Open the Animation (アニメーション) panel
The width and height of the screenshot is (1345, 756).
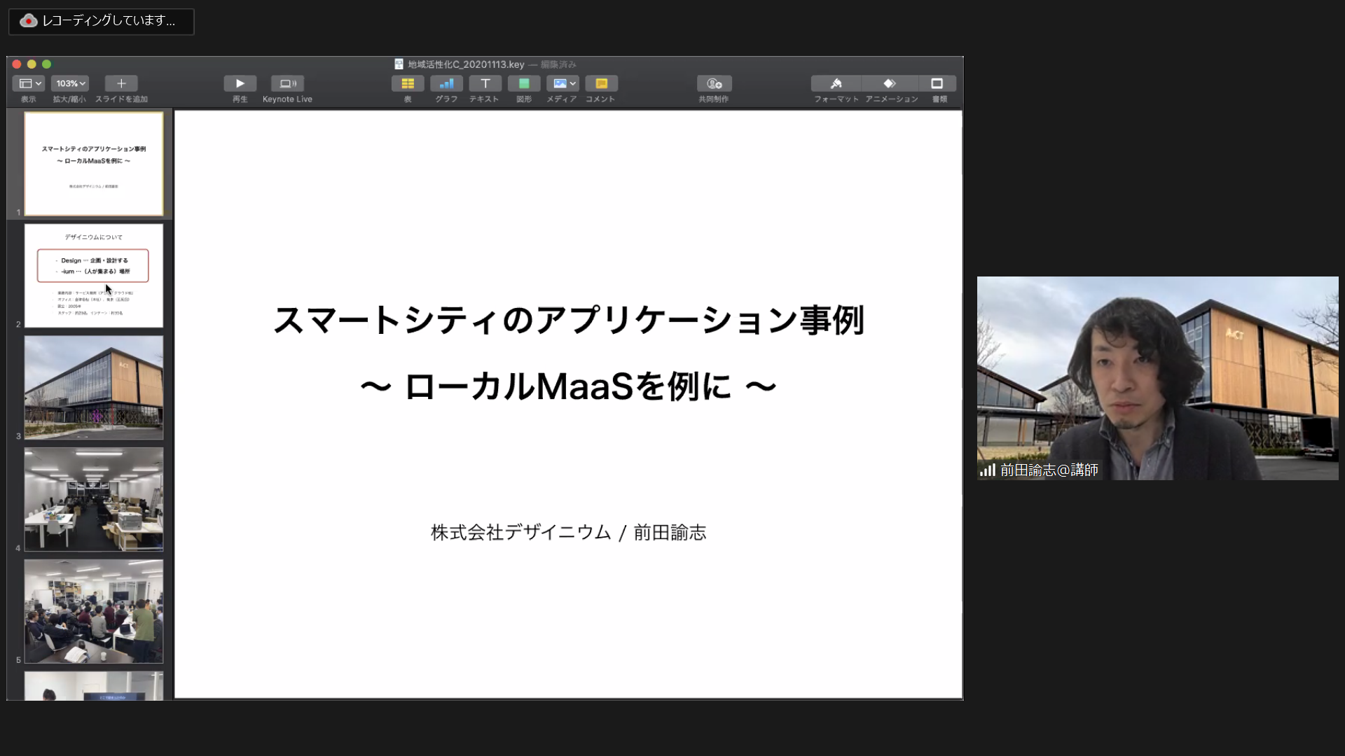pyautogui.click(x=890, y=83)
